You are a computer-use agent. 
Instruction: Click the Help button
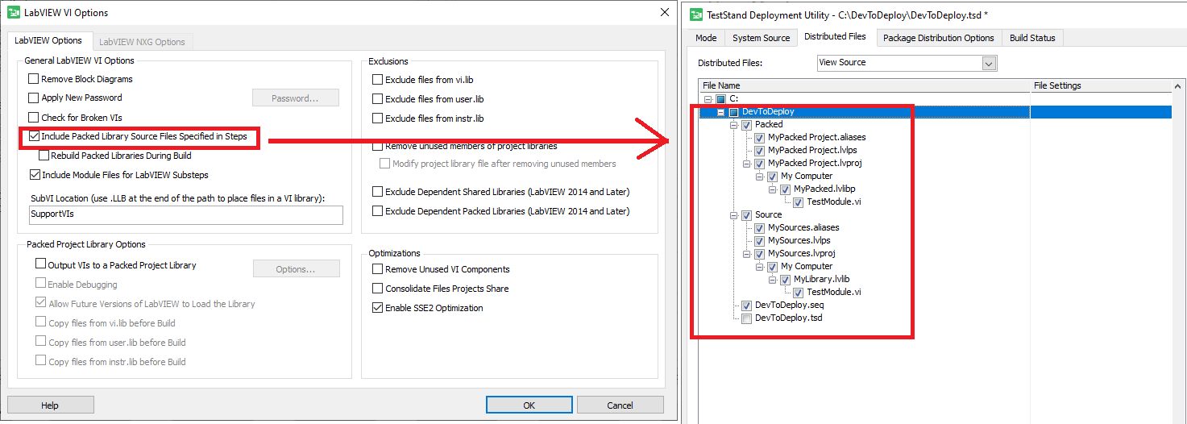(50, 405)
